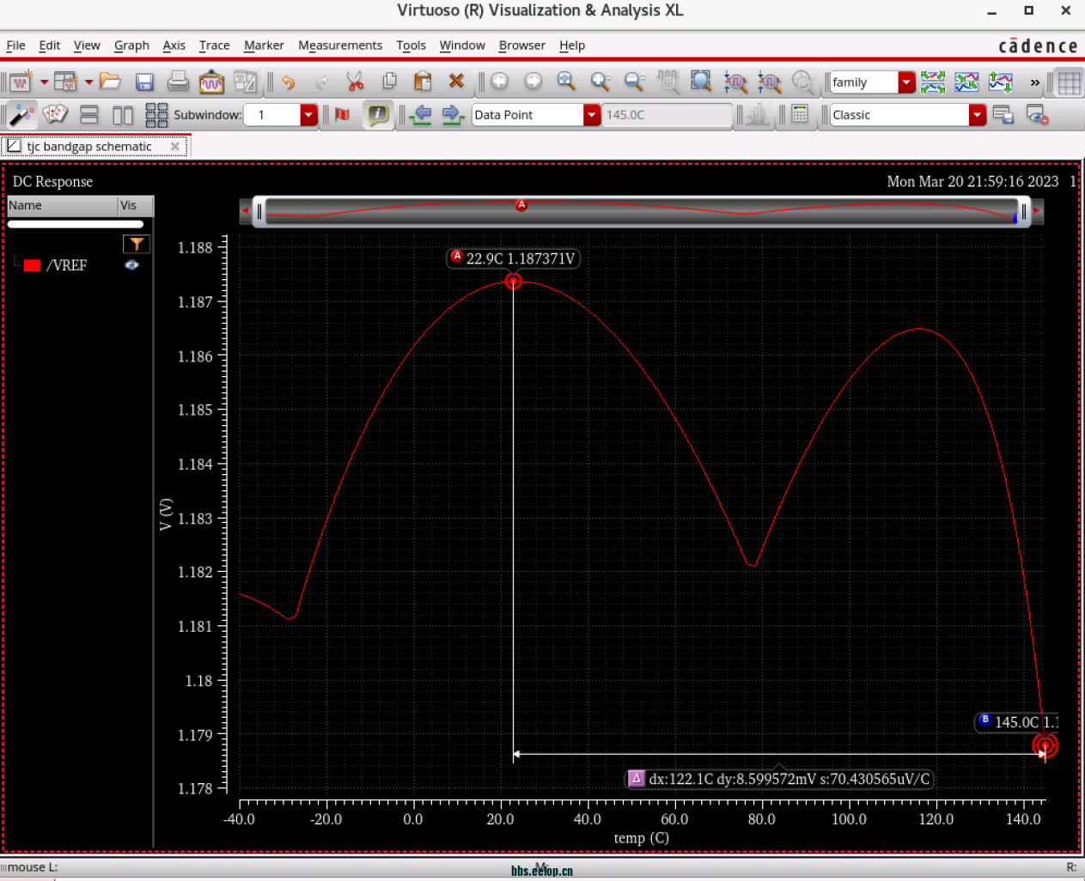Click the playing cards layout icon

(55, 114)
